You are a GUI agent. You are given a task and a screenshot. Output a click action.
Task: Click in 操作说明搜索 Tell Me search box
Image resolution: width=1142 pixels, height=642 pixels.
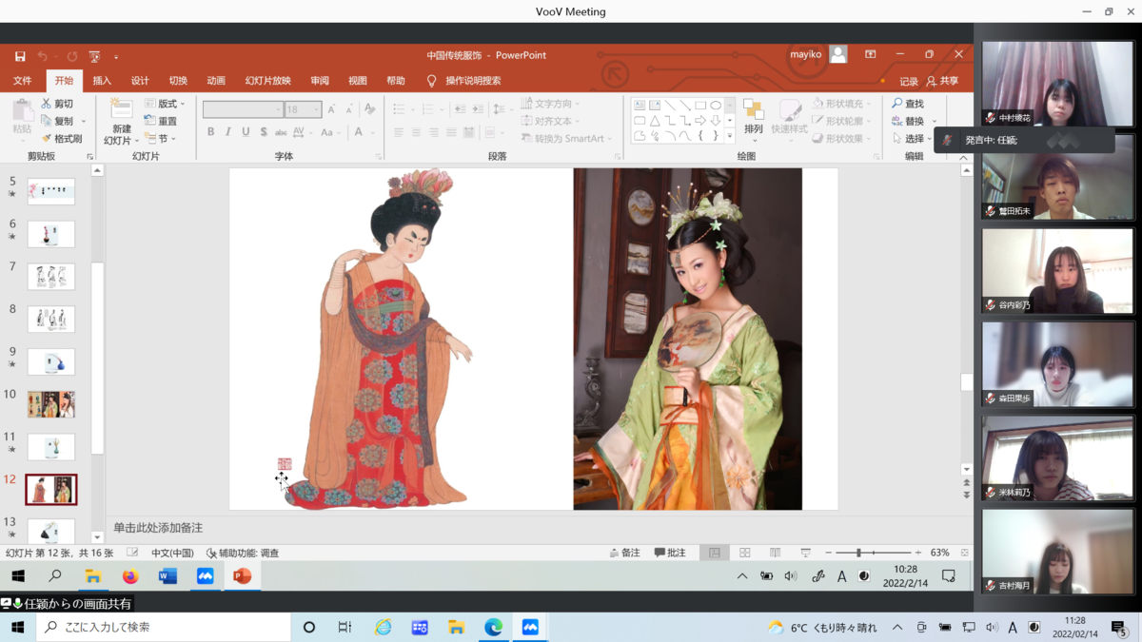click(473, 82)
